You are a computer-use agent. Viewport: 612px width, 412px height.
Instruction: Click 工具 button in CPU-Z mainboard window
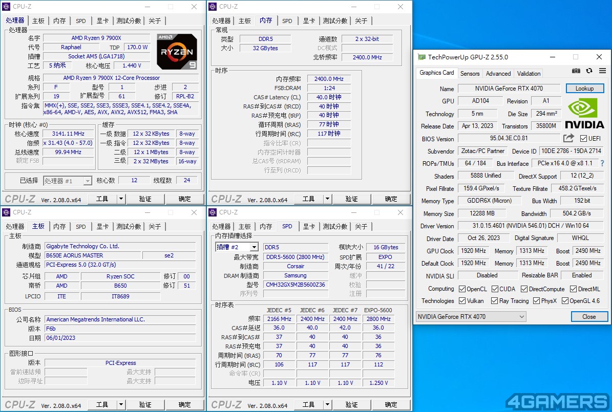pyautogui.click(x=102, y=405)
